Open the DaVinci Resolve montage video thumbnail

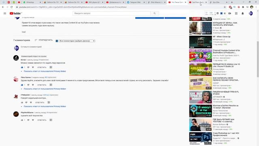tap(201, 111)
